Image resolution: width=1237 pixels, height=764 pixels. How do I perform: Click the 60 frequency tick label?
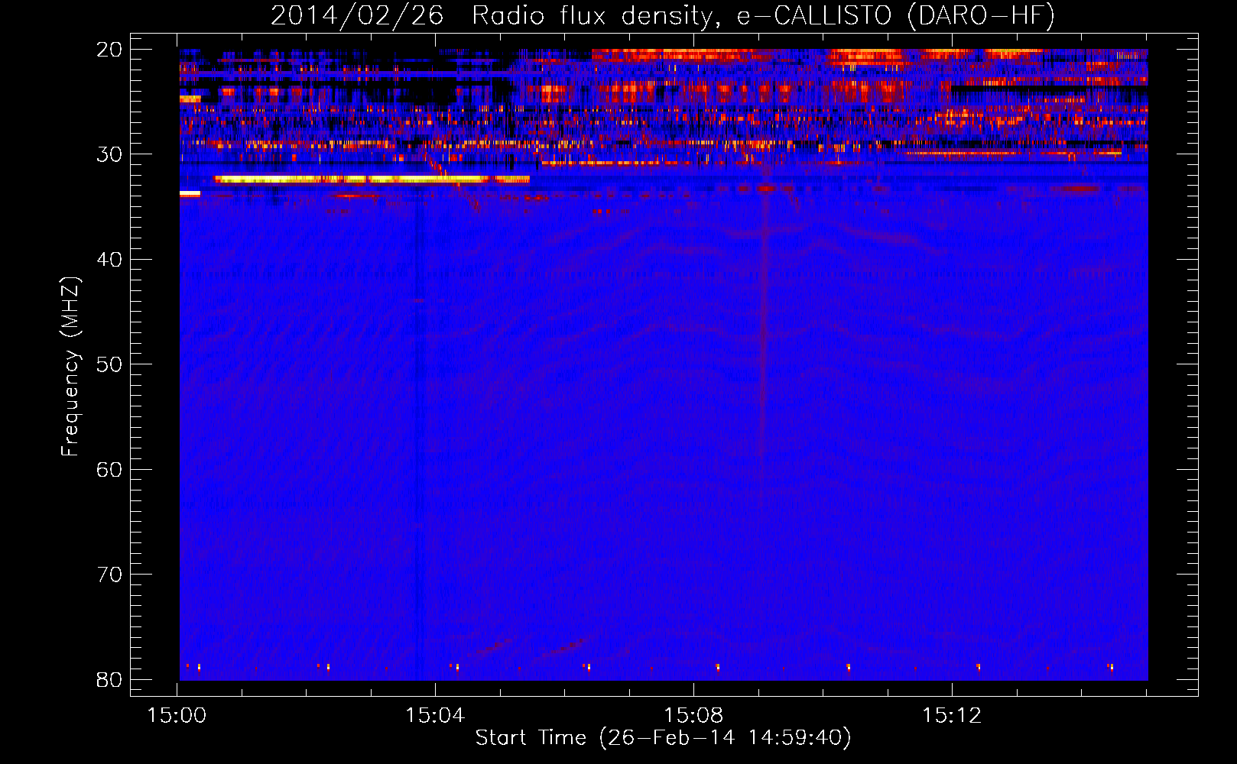109,470
